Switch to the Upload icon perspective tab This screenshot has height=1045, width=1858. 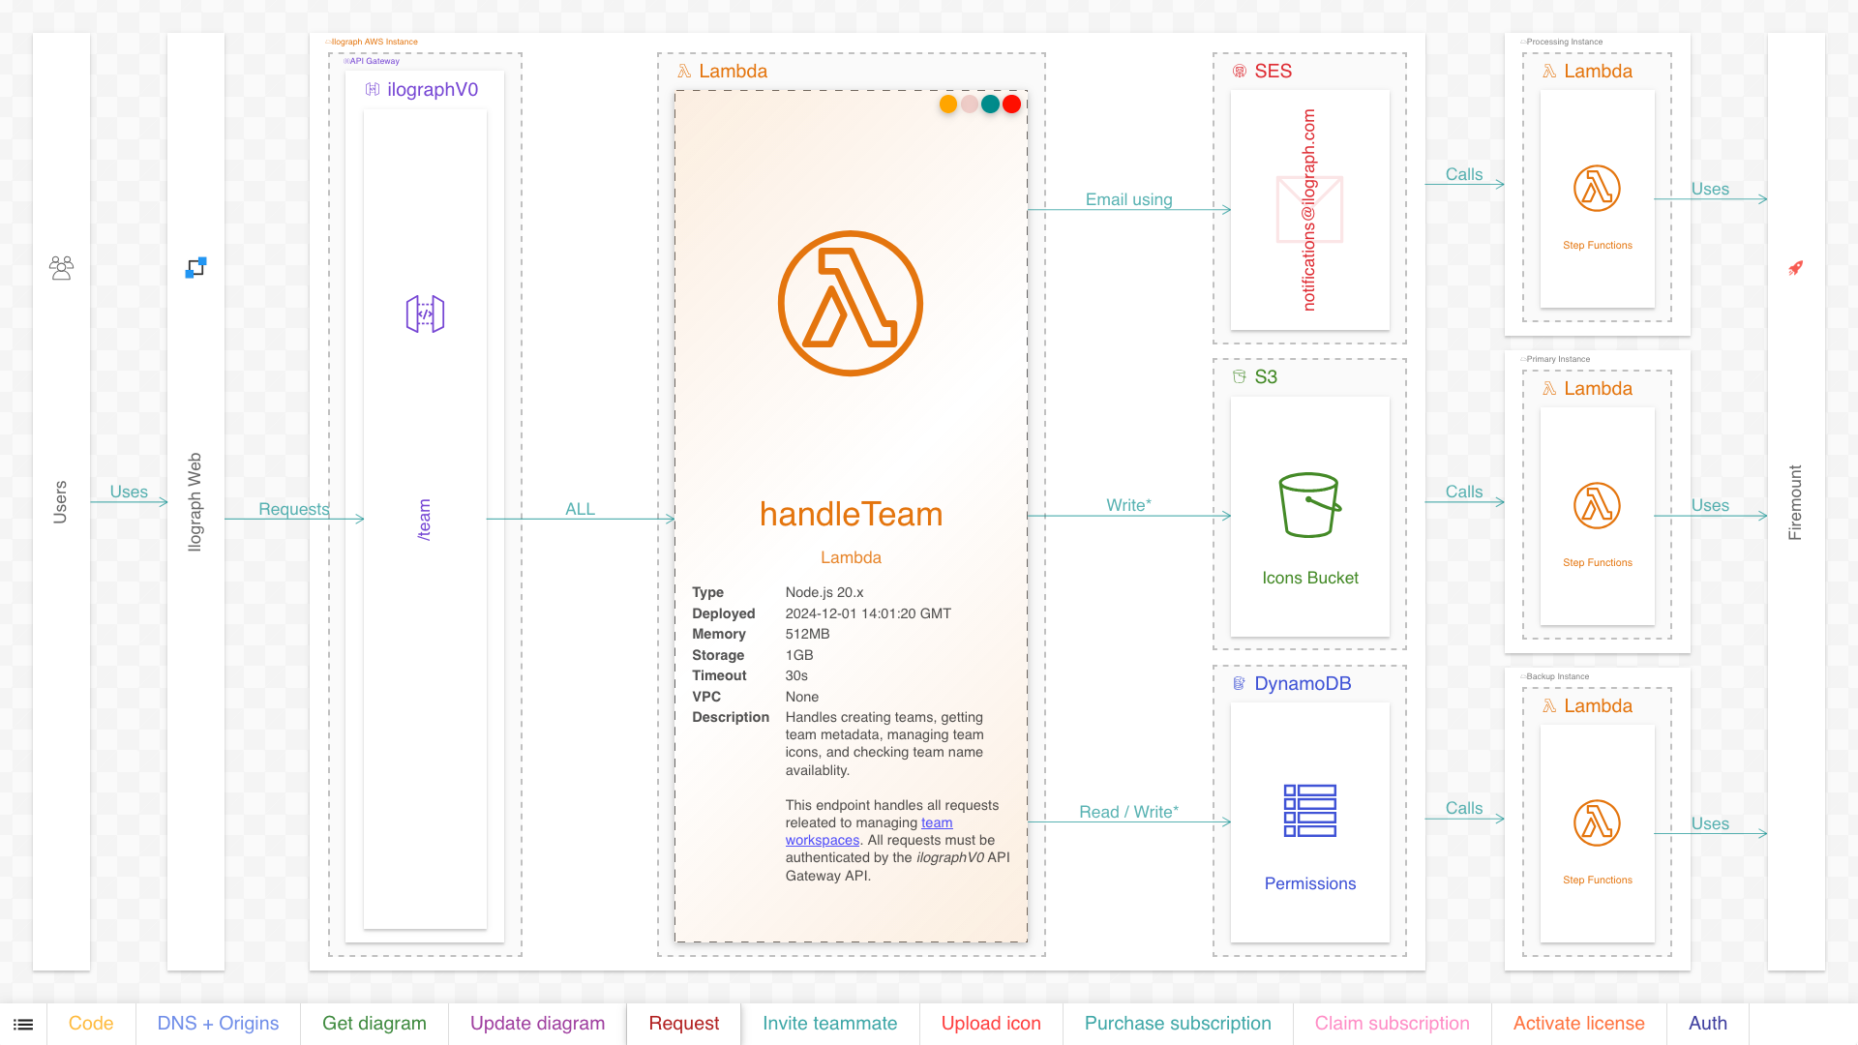(991, 1024)
